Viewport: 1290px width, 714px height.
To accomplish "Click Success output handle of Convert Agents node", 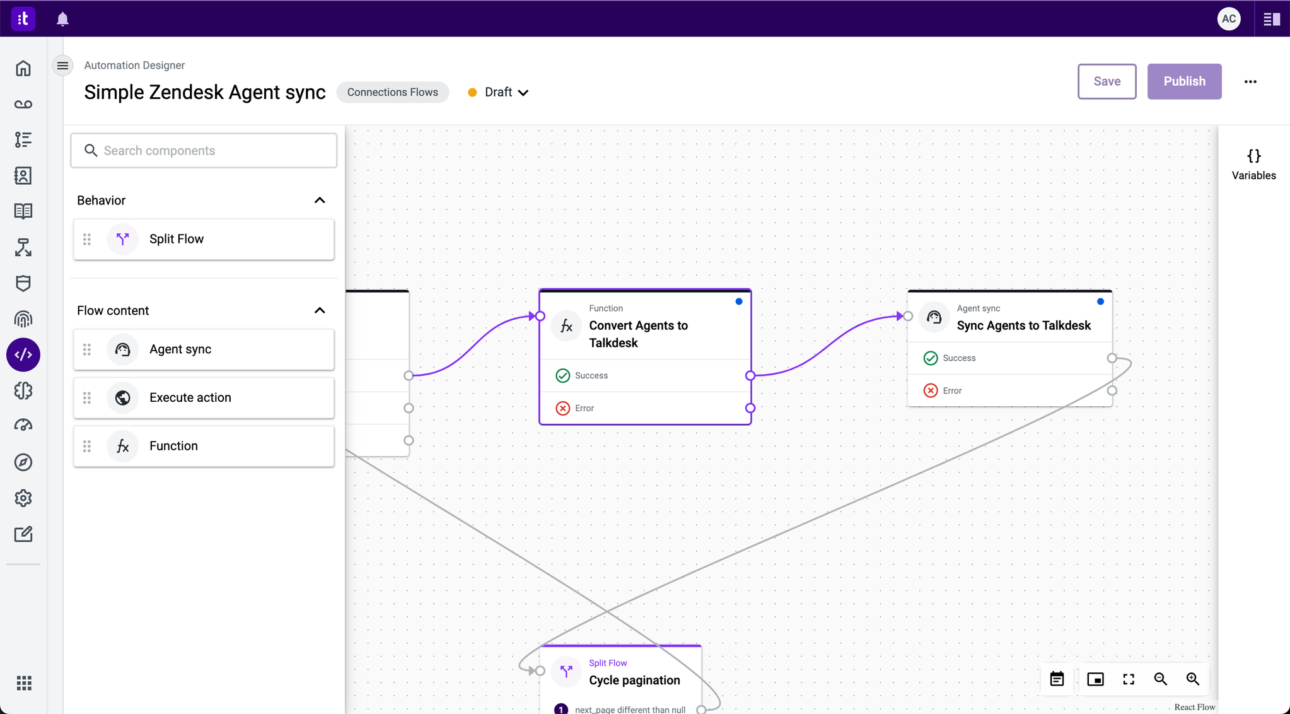I will [750, 375].
